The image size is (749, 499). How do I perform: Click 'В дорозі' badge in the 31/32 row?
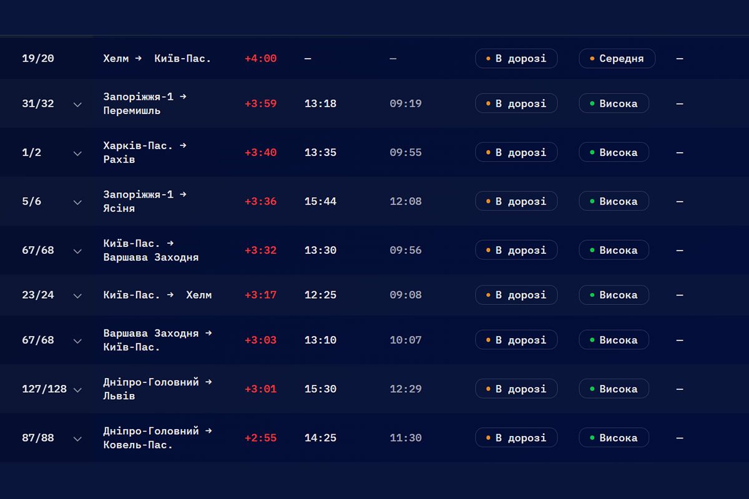[x=516, y=104]
